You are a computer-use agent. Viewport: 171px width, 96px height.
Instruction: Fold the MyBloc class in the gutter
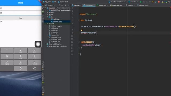[79, 20]
